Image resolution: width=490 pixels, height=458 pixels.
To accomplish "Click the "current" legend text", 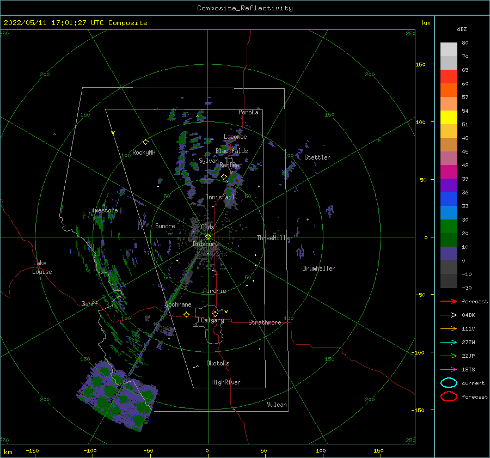I will (x=473, y=383).
